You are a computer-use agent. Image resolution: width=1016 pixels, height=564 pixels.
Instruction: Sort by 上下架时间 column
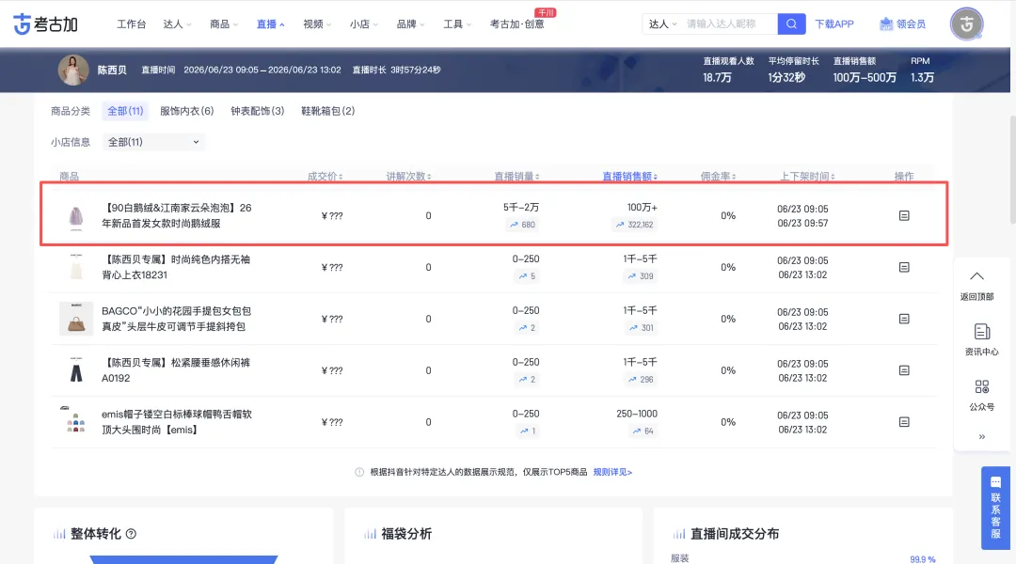pyautogui.click(x=807, y=176)
